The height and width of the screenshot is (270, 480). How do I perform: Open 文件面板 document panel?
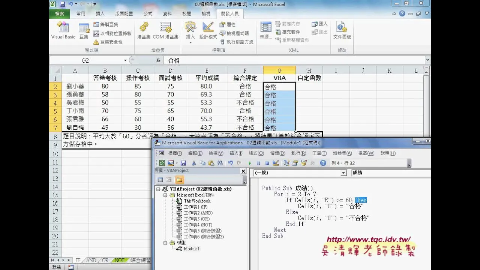(x=342, y=30)
